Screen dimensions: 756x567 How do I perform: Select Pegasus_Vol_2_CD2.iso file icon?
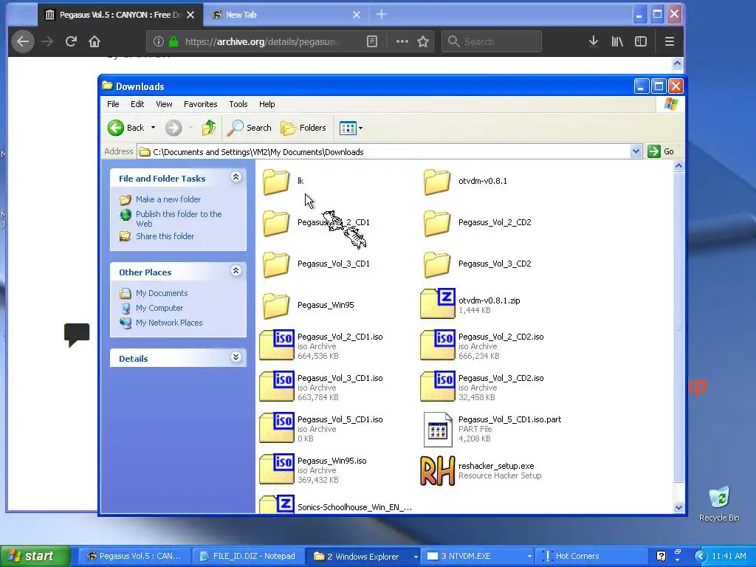[x=437, y=345]
